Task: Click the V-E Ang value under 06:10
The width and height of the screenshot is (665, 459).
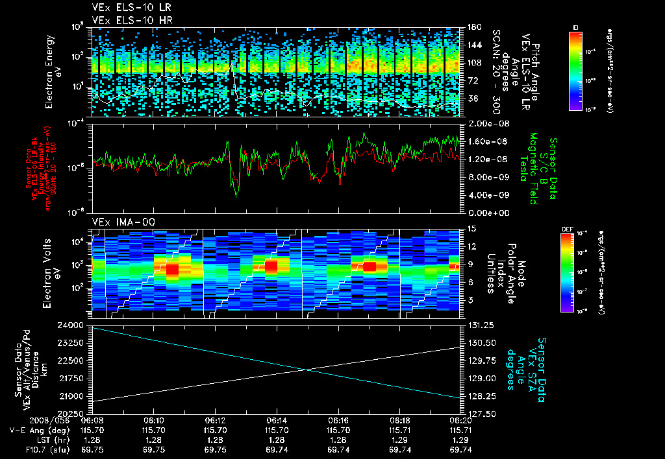Action: pos(153,430)
